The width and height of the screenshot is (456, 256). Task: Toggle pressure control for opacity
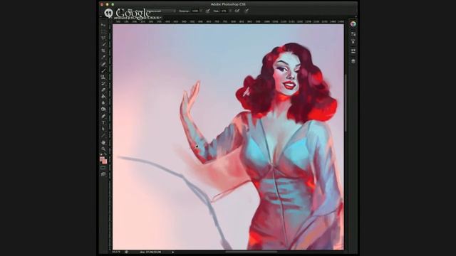[x=207, y=11]
